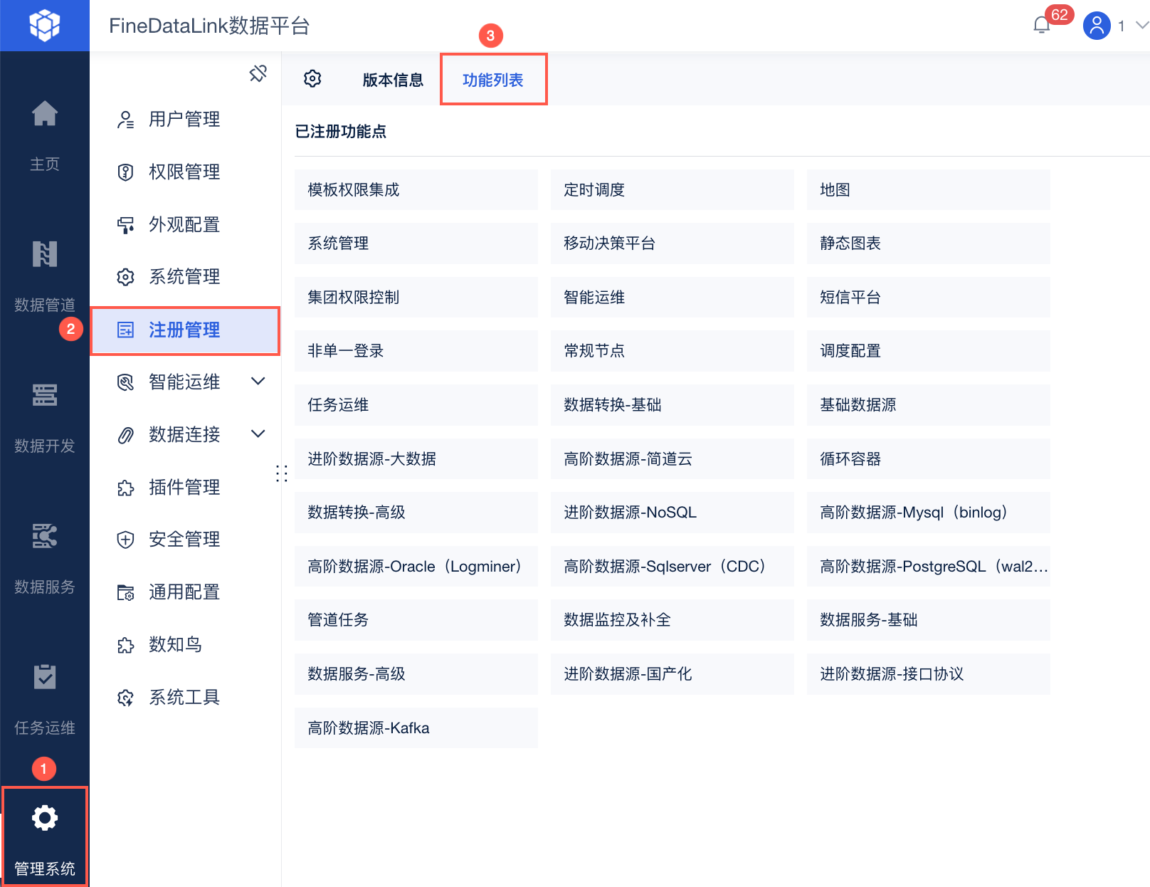This screenshot has height=887, width=1150.
Task: Select the 进阶数据源-国产化 feature cell
Action: tap(672, 674)
